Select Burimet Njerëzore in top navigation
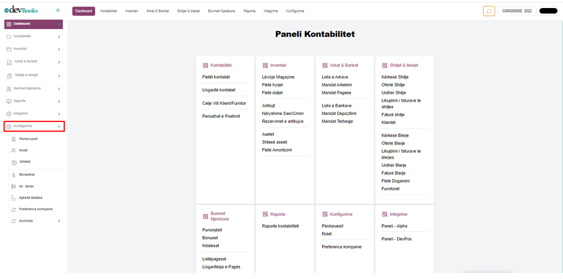 (x=222, y=11)
